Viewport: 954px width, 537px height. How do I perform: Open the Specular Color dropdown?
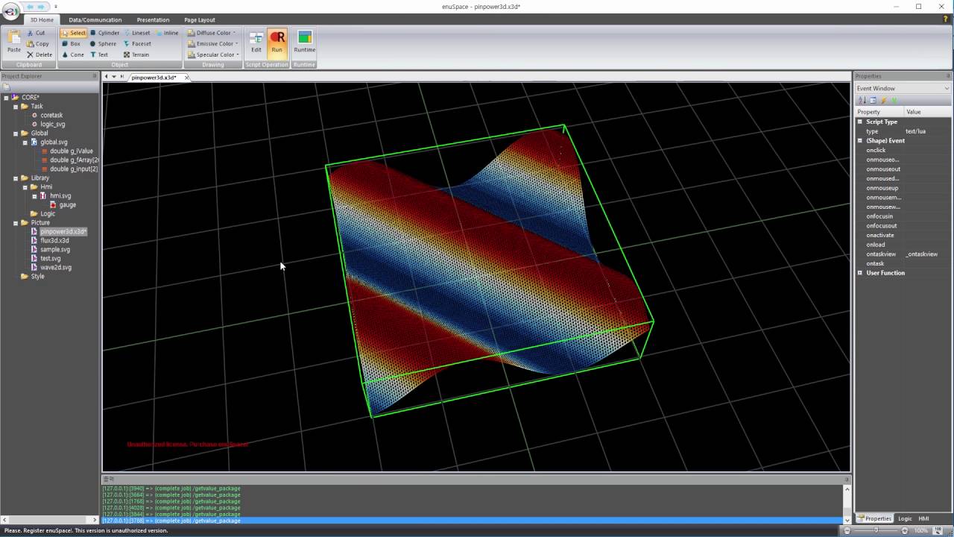tap(213, 54)
